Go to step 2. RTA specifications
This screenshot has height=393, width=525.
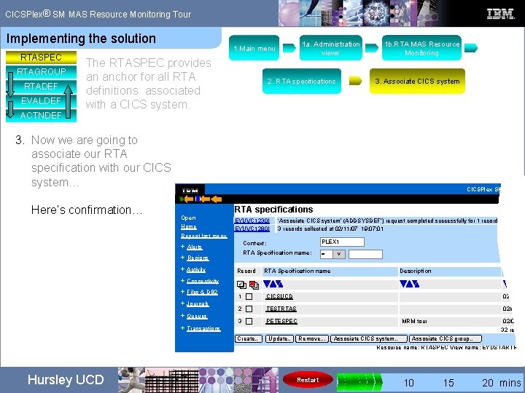click(302, 82)
